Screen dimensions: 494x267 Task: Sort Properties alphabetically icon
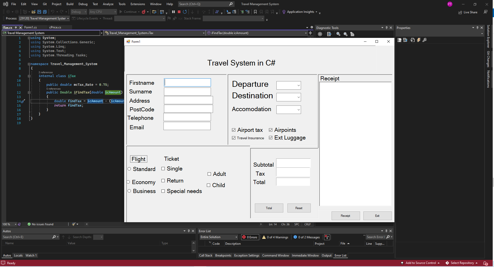[x=405, y=40]
